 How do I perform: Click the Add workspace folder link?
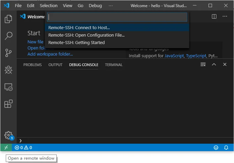click(50, 54)
